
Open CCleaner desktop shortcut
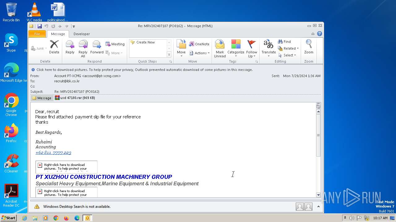coord(11,163)
